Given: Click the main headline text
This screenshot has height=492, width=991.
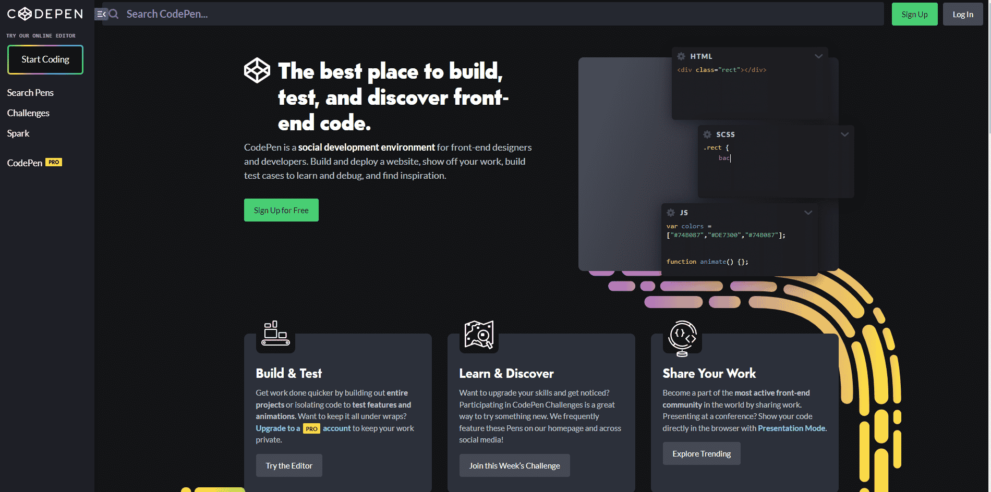Looking at the screenshot, I should [x=393, y=97].
